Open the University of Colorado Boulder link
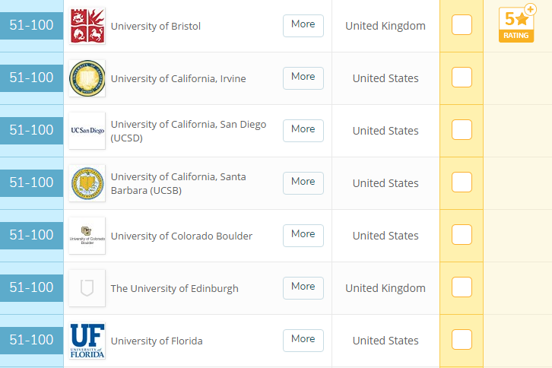Screen dimensions: 552x368 (x=181, y=236)
